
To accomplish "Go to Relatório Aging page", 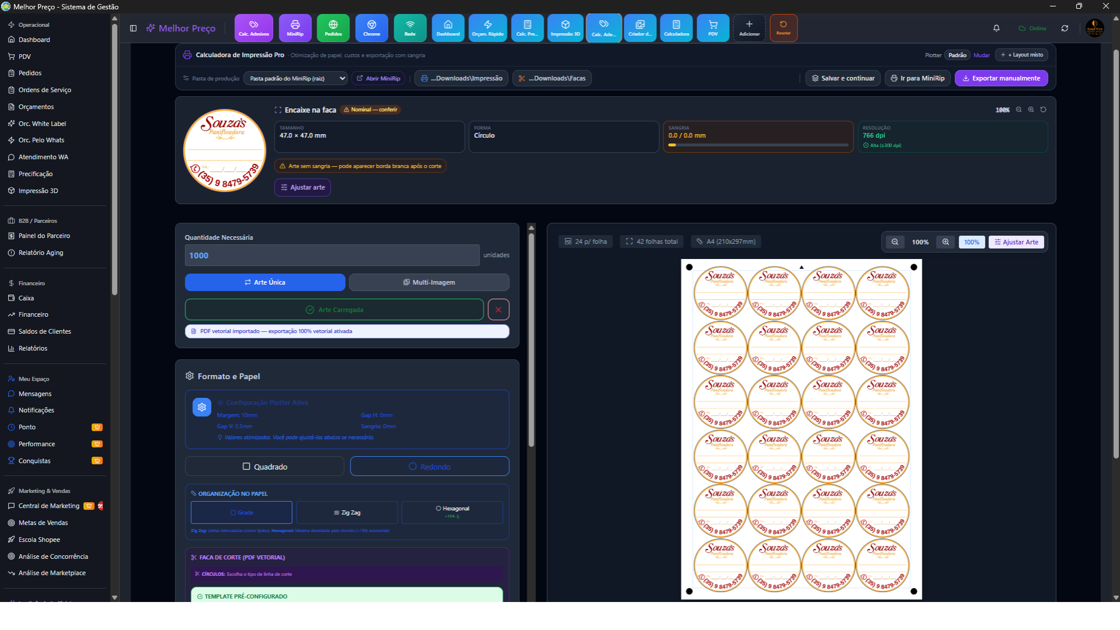I will click(41, 253).
